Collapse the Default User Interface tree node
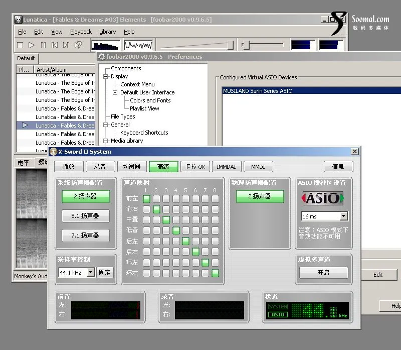The height and width of the screenshot is (350, 401). coord(115,92)
